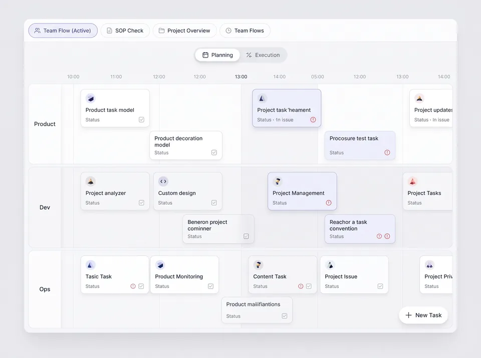
Task: Open the Team Flow (Active) tab
Action: tap(63, 30)
